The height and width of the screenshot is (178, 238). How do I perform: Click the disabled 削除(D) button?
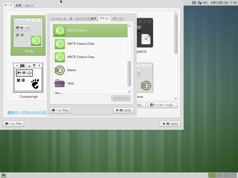coord(121,98)
